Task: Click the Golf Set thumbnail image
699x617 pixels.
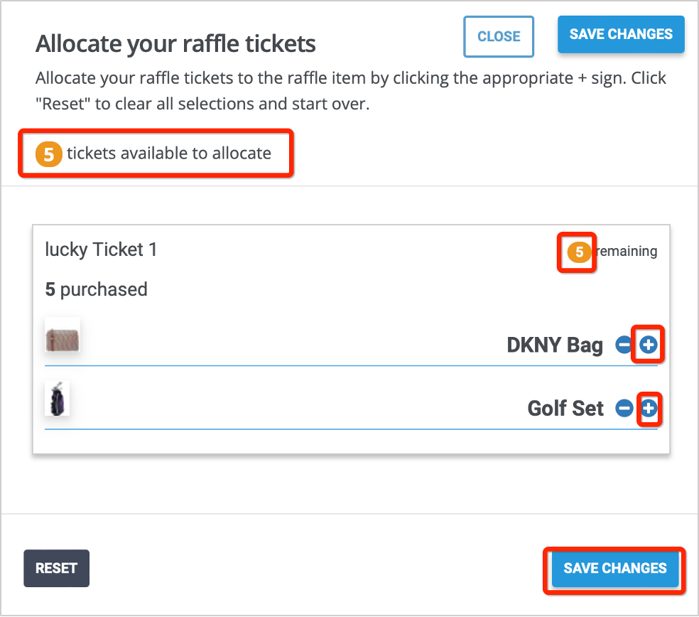Action: tap(57, 398)
